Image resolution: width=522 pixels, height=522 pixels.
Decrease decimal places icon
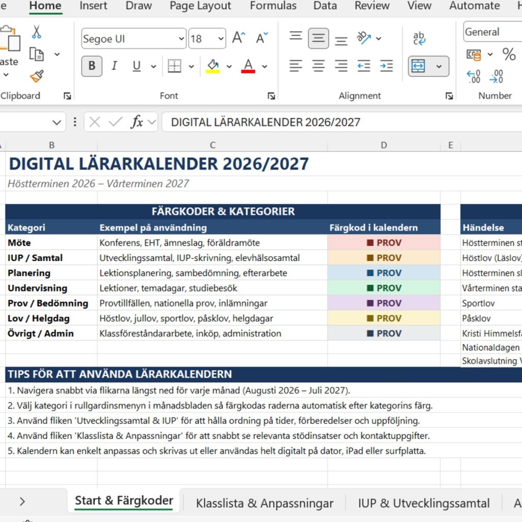tap(496, 76)
